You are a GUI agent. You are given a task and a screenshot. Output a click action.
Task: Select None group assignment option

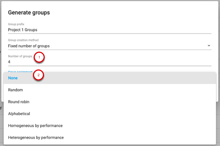click(13, 78)
